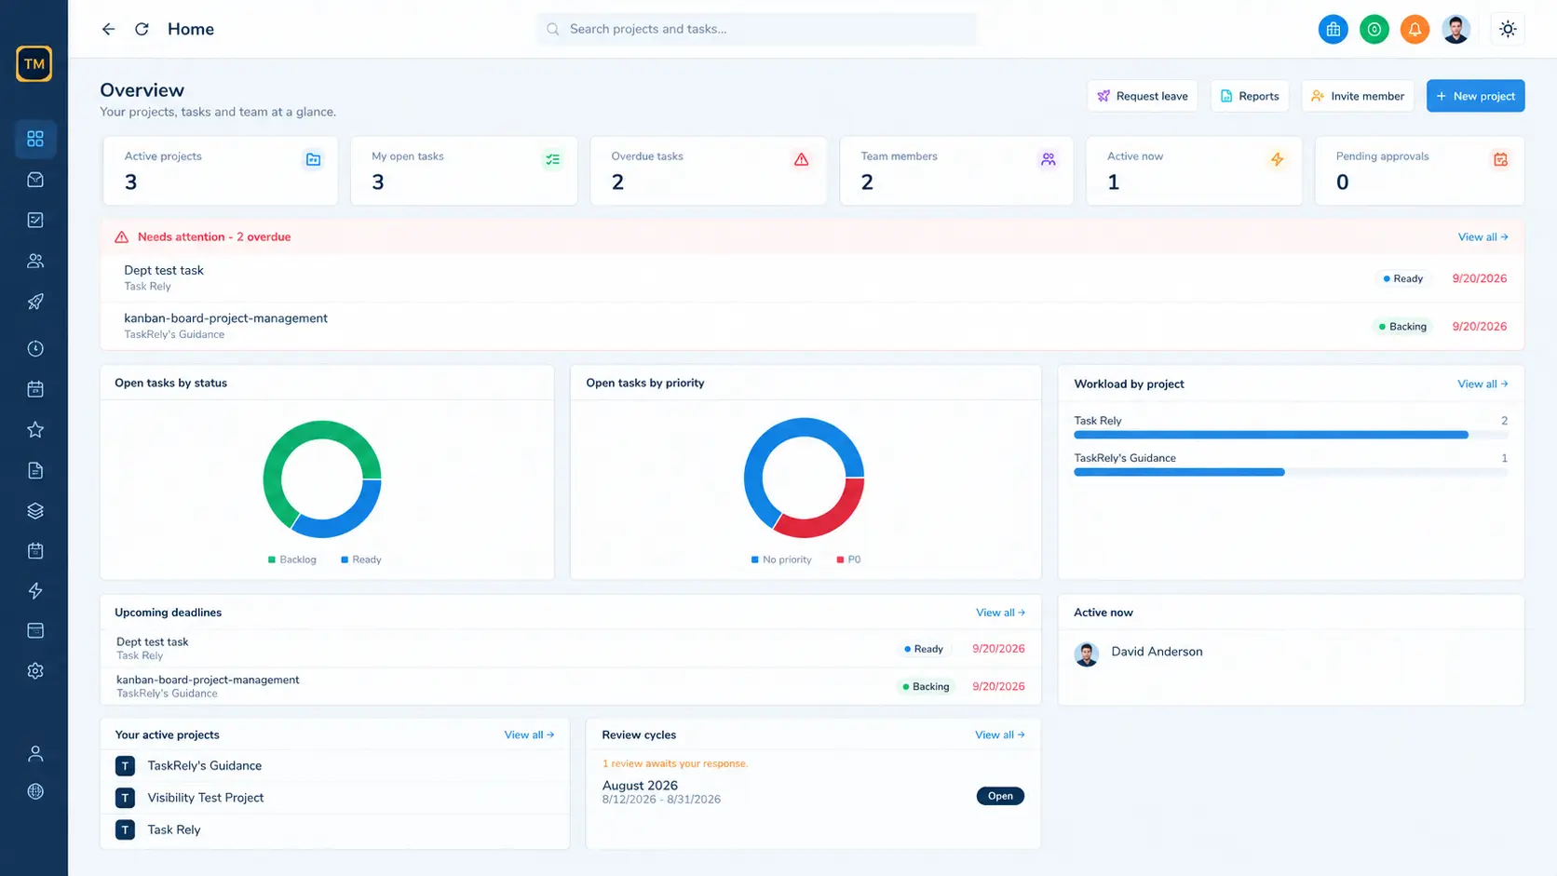Open the envelope inbox icon in sidebar
1557x876 pixels.
point(35,180)
